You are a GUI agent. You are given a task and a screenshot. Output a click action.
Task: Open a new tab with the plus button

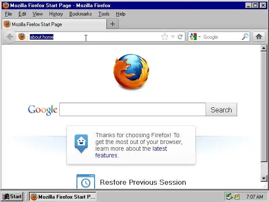pos(113,24)
